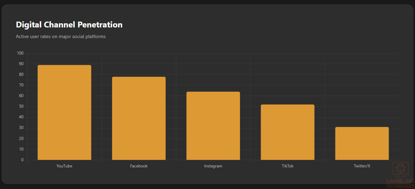Click the YouTube x-axis label
The image size is (415, 189).
click(64, 166)
